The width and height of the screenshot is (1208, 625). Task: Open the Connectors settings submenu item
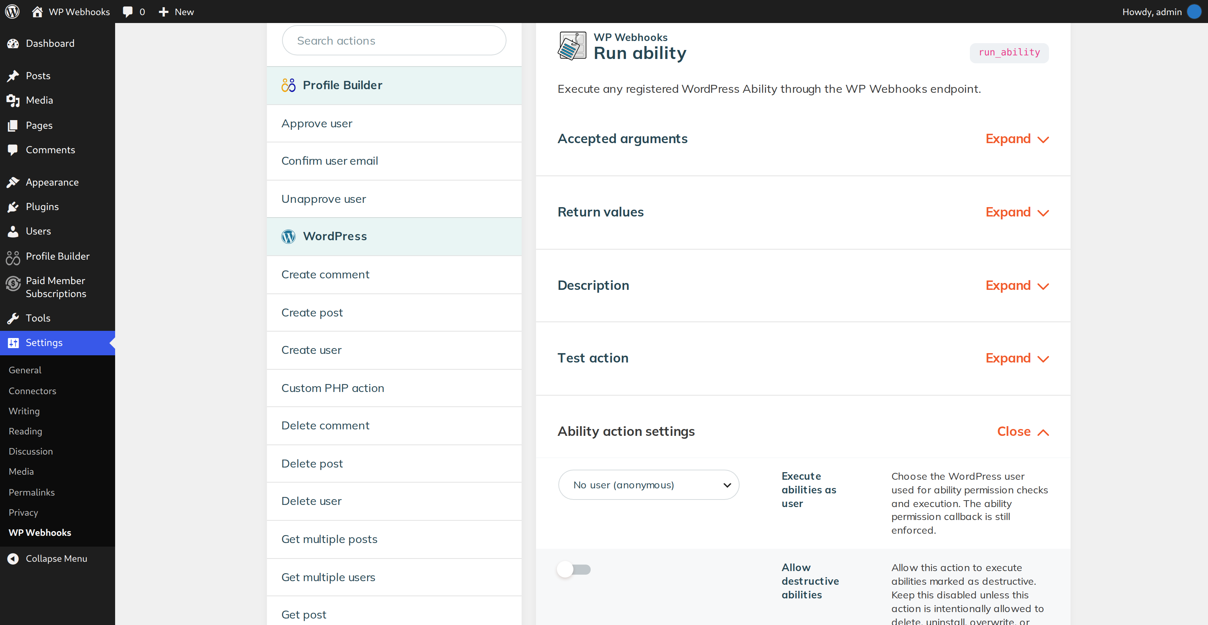[x=32, y=391]
